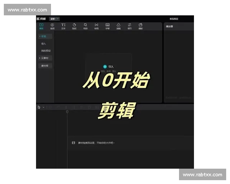Open the 调节 adjustment tab
The width and height of the screenshot is (230, 184).
click(130, 26)
